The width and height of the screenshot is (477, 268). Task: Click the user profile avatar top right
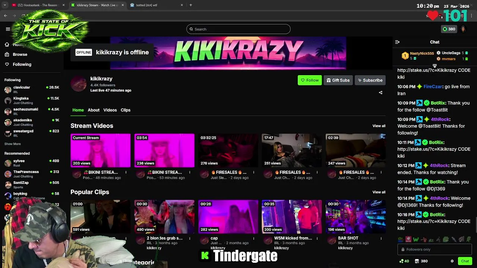[x=463, y=29]
